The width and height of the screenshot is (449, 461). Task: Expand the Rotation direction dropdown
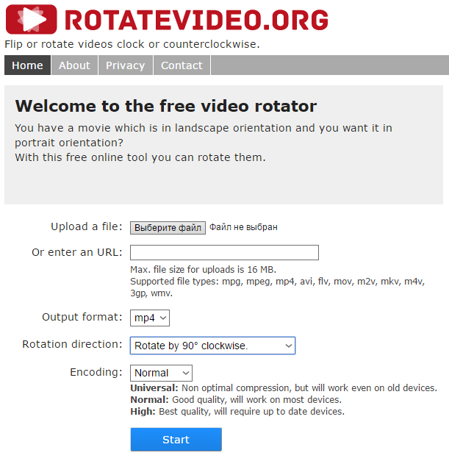point(213,346)
